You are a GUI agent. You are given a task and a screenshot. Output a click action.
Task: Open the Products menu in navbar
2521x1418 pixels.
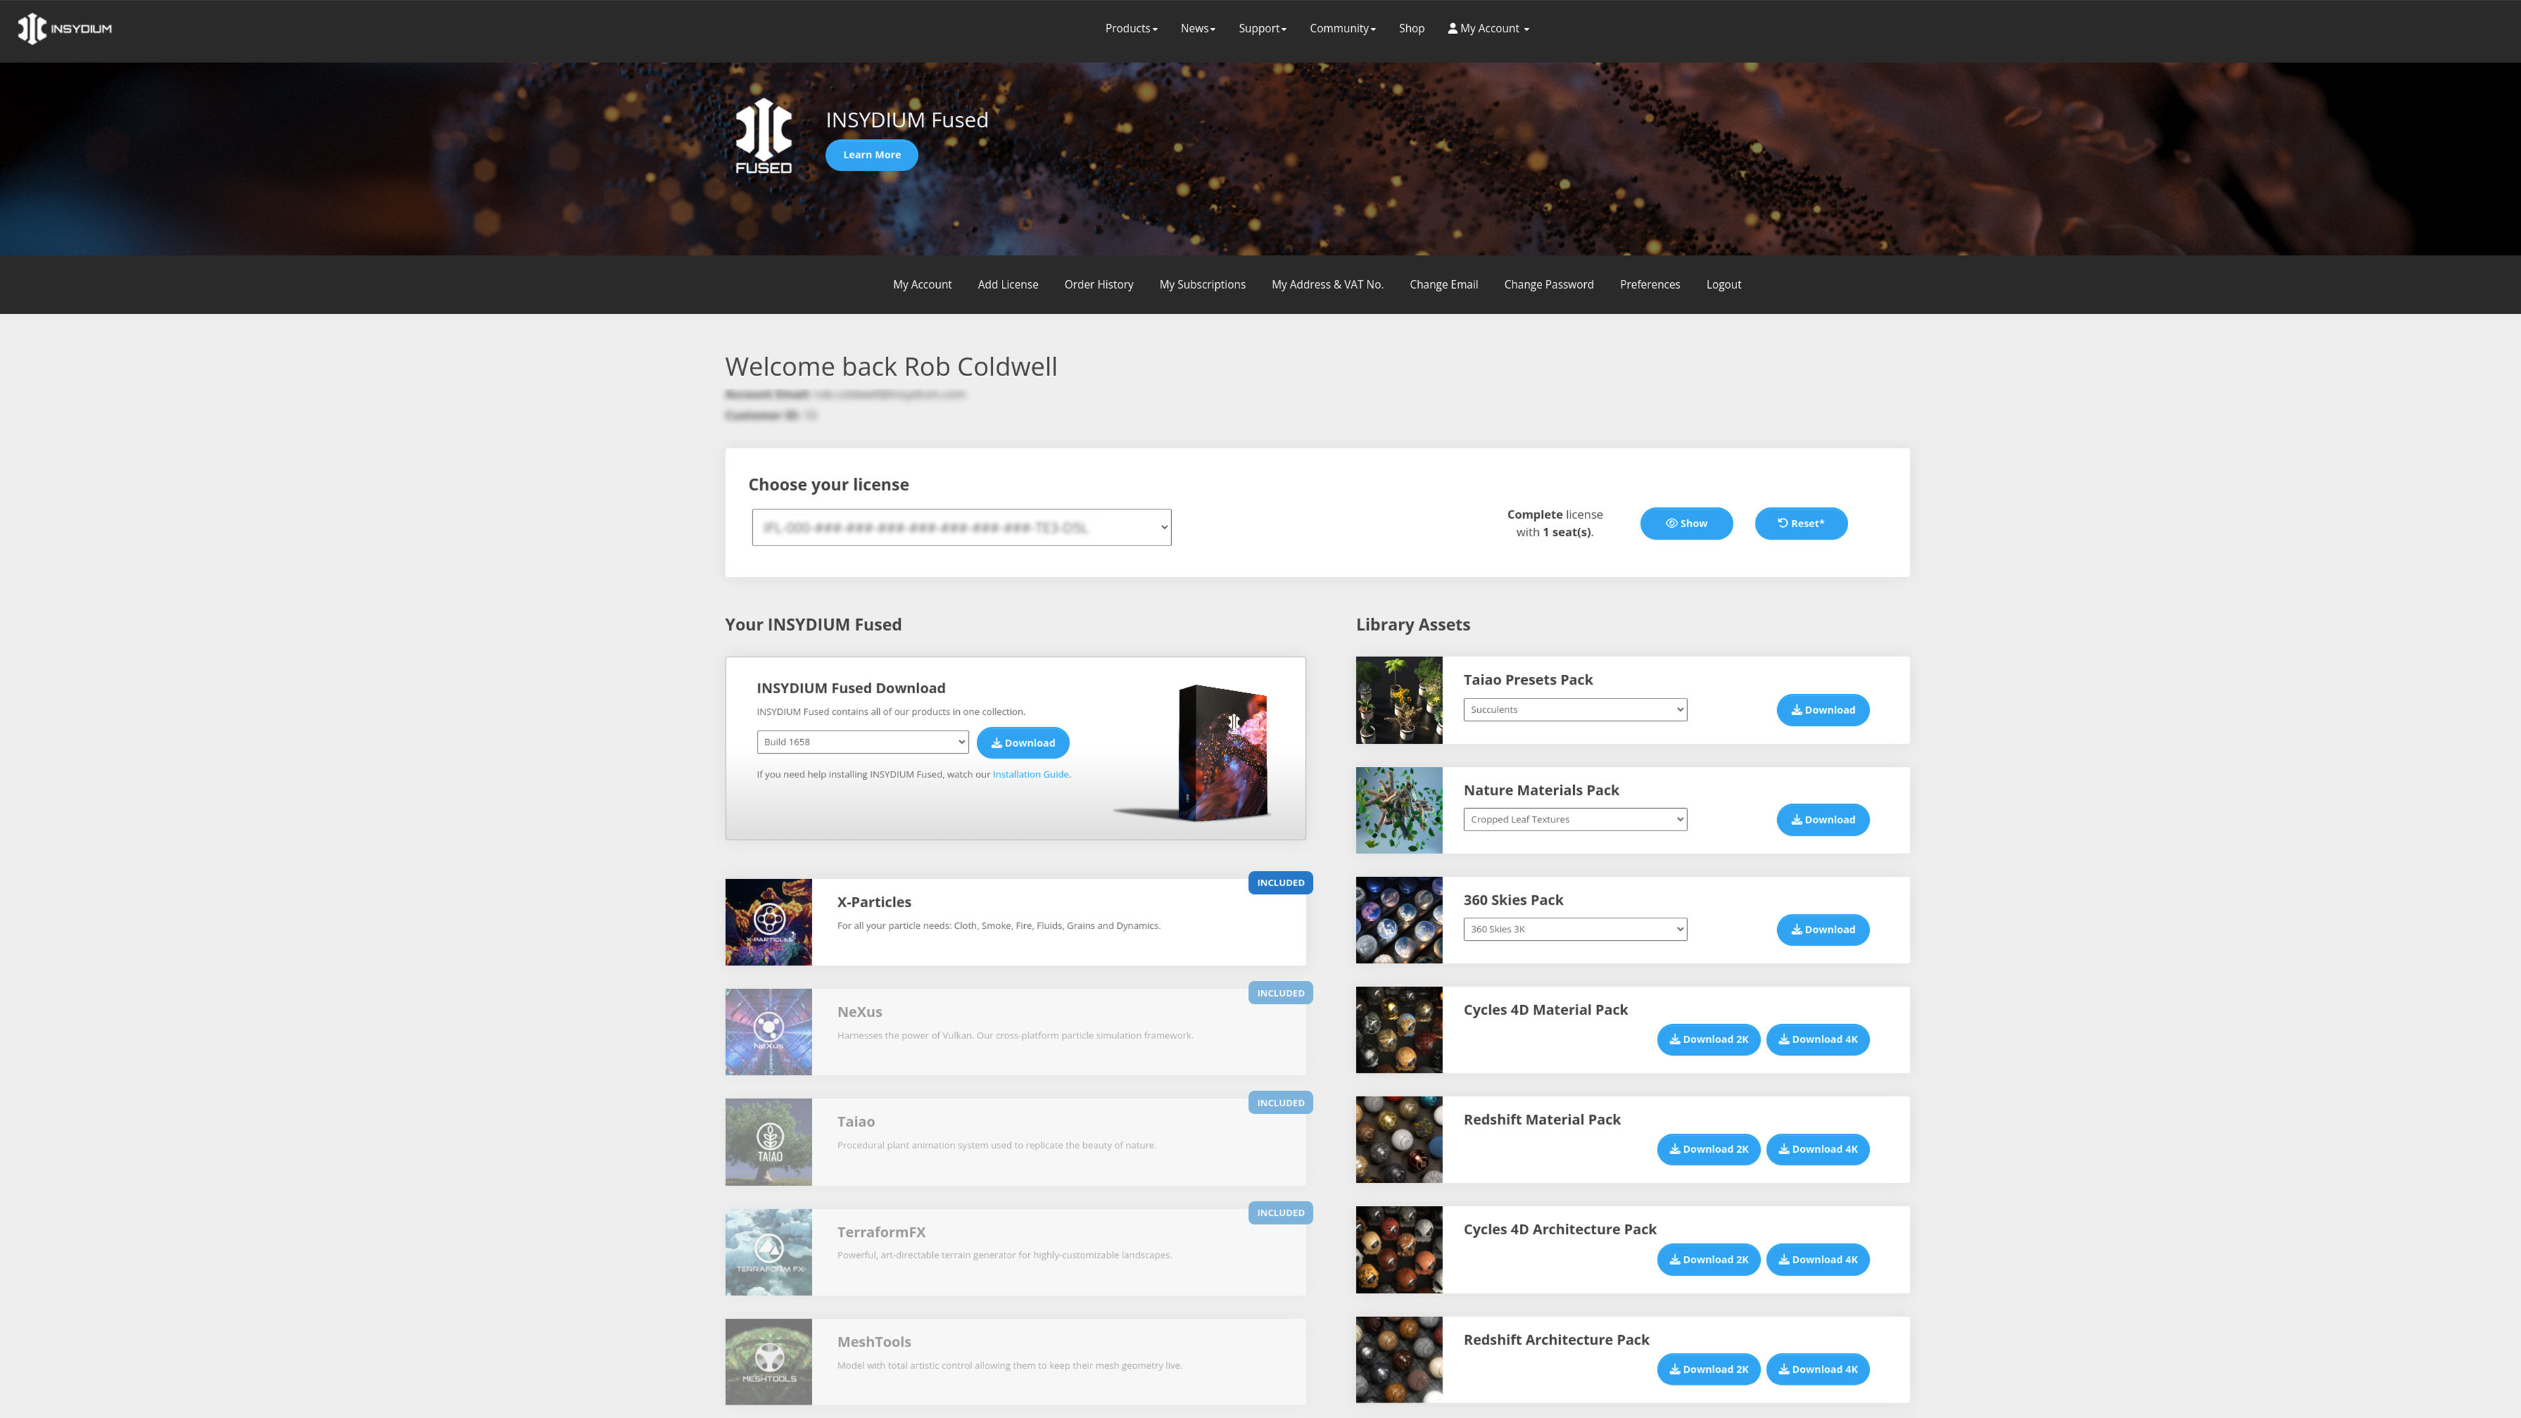pyautogui.click(x=1131, y=28)
